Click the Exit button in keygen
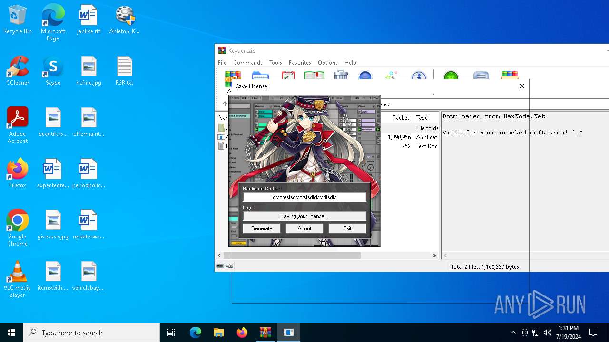 pyautogui.click(x=347, y=228)
